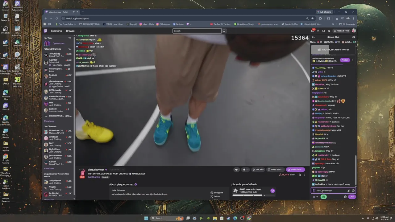
Task: Open TeeGrizzley channel in followed list
Action: pos(58,55)
